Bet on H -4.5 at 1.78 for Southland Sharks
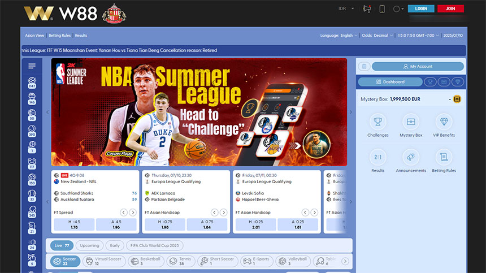Screen dimensions: 486x273 (74, 224)
